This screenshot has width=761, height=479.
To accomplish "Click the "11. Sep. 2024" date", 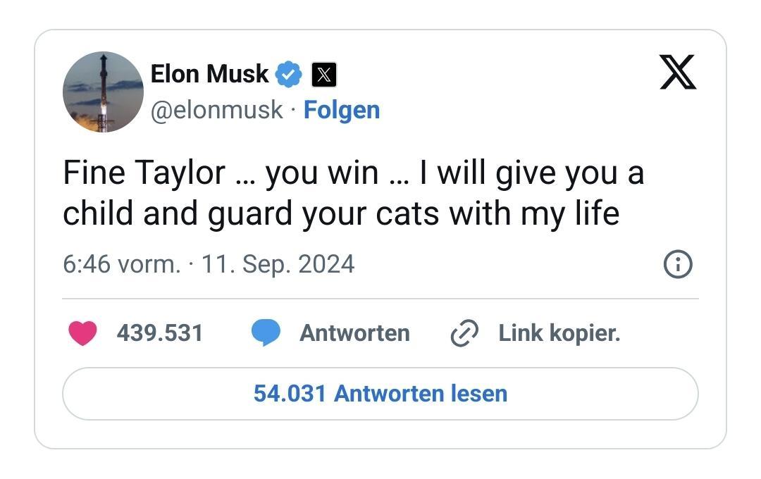I will (278, 264).
